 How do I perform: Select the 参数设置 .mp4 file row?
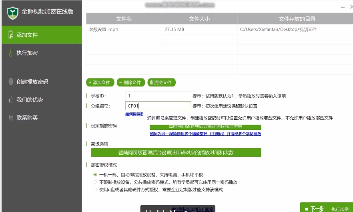[x=219, y=29]
